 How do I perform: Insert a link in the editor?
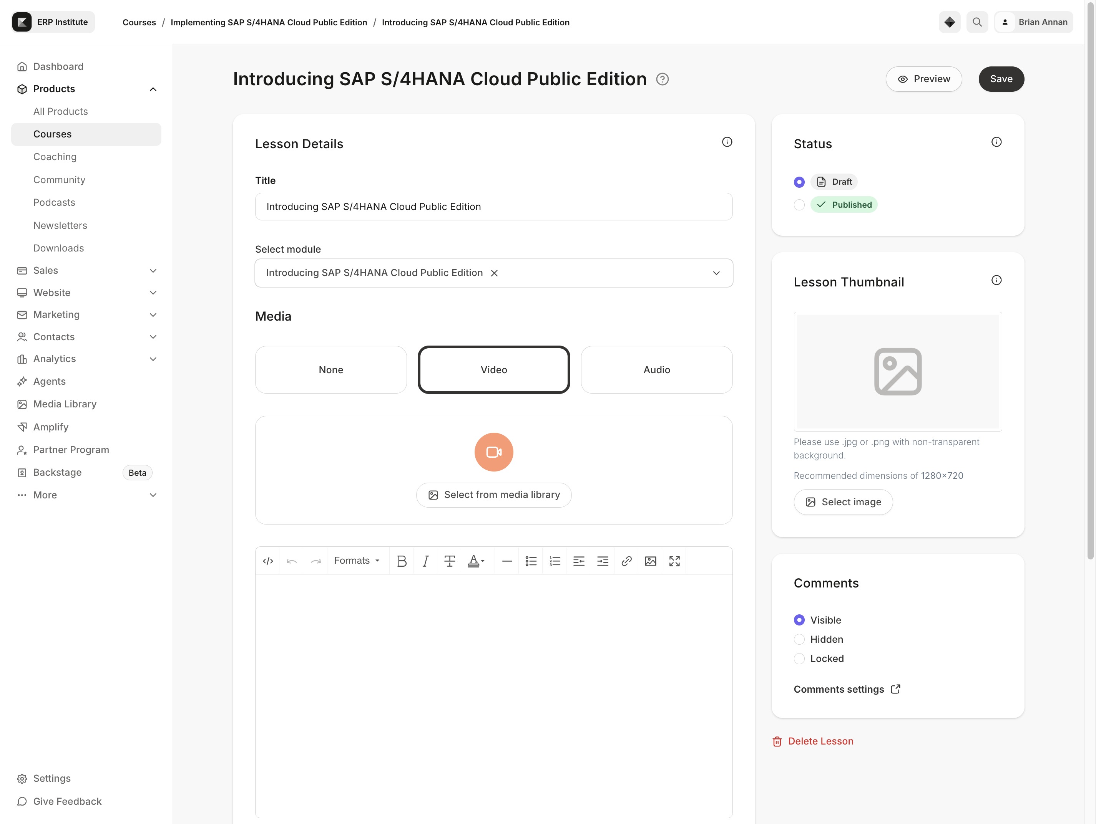coord(626,561)
